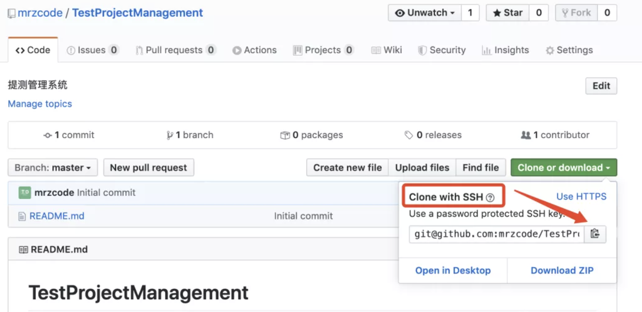Click the mrzcode avatar in commit row
Viewport: 642px width, 312px height.
click(x=25, y=193)
